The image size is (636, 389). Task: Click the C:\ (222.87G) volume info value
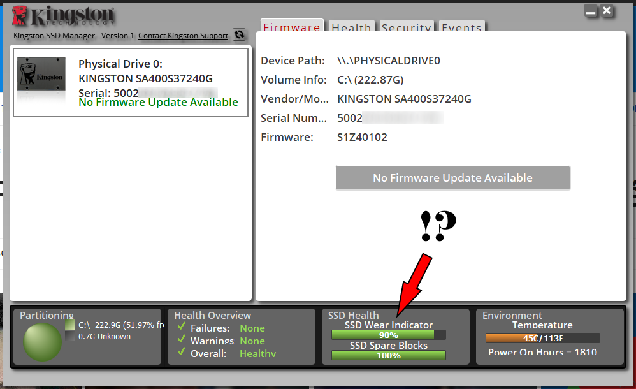point(370,80)
